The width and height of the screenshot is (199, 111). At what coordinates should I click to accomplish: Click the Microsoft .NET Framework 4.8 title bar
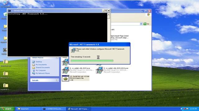click(x=99, y=44)
